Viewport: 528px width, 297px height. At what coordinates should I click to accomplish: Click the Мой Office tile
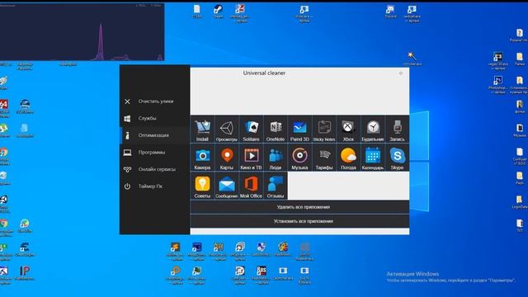coord(251,186)
